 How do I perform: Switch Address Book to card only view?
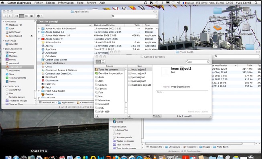point(103,62)
